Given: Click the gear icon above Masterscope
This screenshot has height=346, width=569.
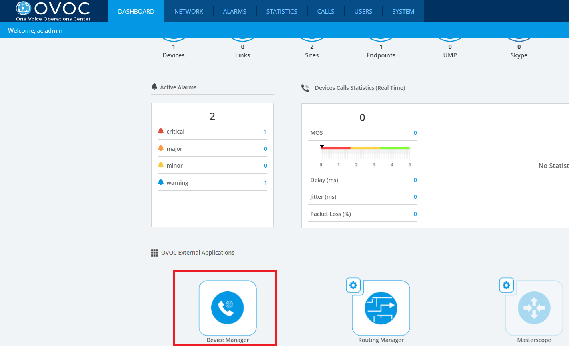Looking at the screenshot, I should [x=506, y=285].
